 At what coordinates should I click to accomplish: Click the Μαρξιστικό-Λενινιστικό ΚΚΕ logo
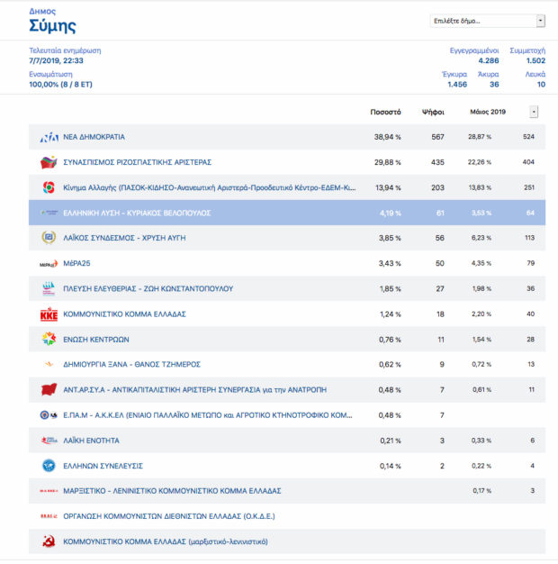[49, 491]
